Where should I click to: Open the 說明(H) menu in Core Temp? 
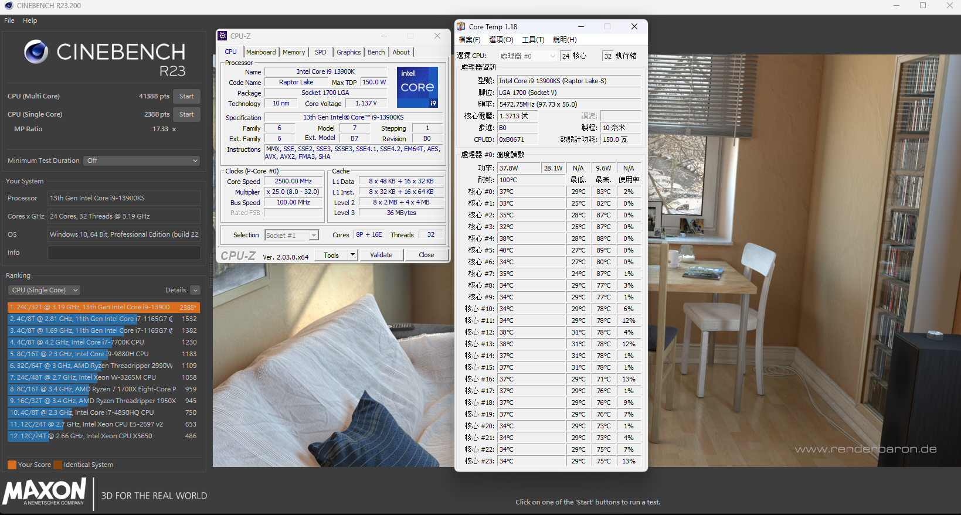[x=565, y=40]
